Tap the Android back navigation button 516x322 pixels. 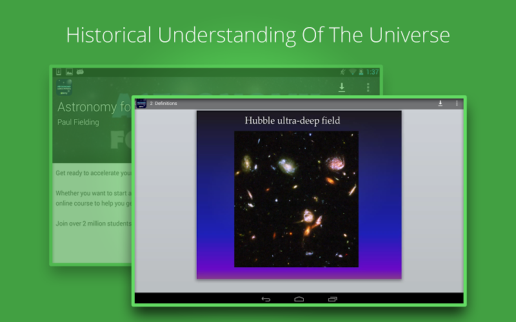(266, 299)
